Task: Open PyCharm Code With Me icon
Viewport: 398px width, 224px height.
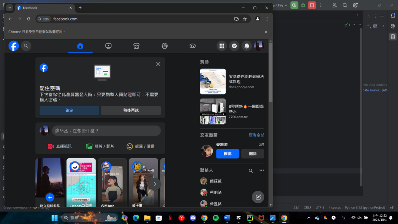Action: [335, 5]
